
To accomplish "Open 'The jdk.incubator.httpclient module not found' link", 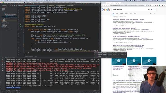I will click(x=127, y=81).
